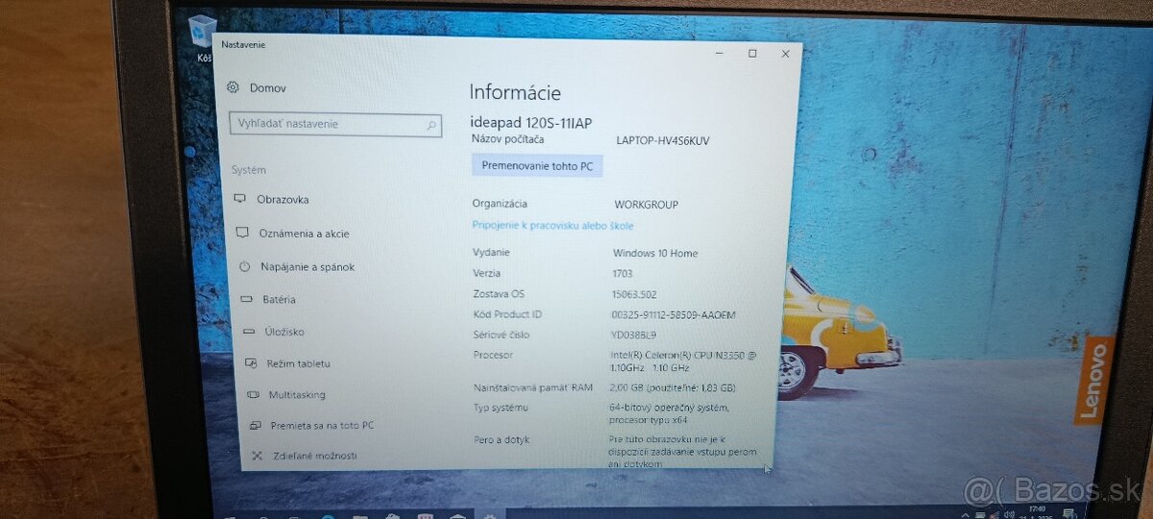This screenshot has height=519, width=1153.
Task: Select Product ID 00325-91112-58509-AAOEM
Action: tap(674, 314)
